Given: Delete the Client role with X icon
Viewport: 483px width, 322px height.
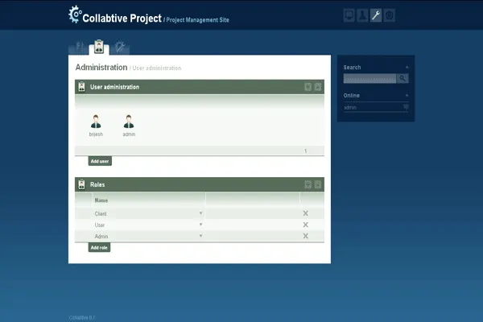Looking at the screenshot, I should (305, 213).
